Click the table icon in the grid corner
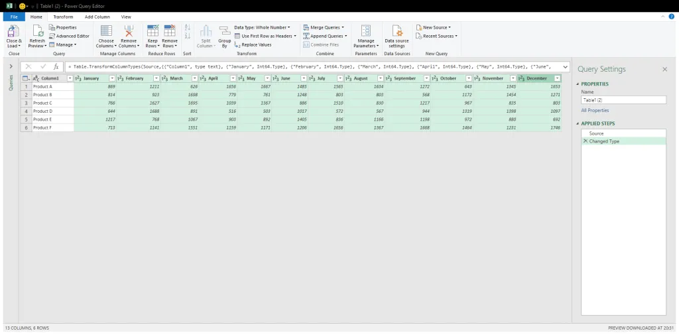This screenshot has width=679, height=335. coord(26,78)
